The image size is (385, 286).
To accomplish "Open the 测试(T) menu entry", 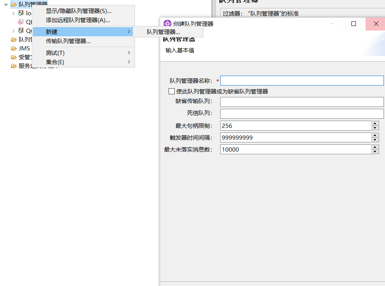I will [83, 53].
